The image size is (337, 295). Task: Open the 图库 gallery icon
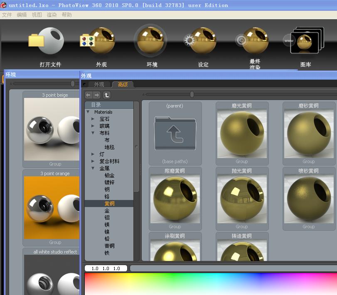pos(304,40)
